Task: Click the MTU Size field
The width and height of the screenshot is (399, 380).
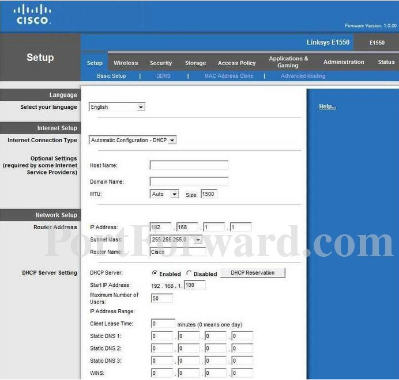Action: pos(209,194)
